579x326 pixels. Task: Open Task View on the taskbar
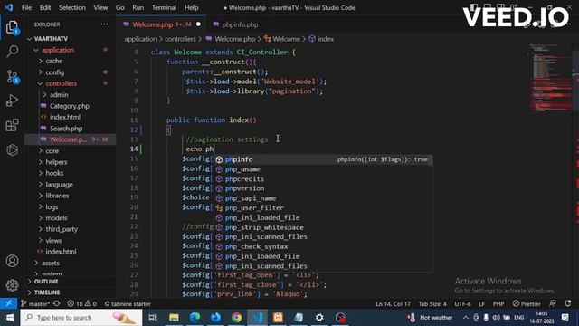click(x=152, y=318)
